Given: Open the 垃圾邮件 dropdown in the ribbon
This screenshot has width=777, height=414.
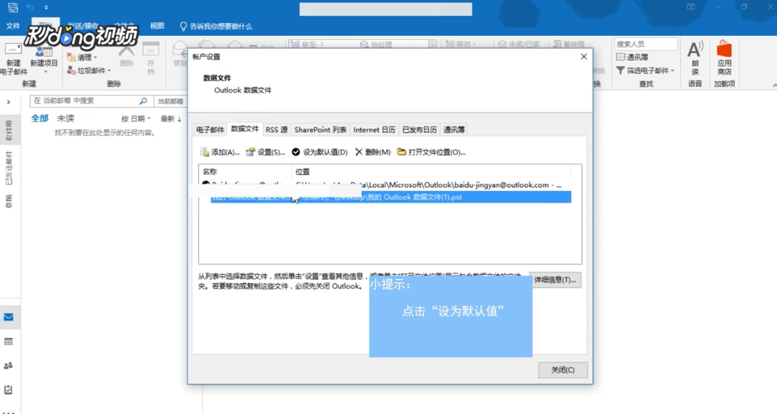Looking at the screenshot, I should pos(89,70).
